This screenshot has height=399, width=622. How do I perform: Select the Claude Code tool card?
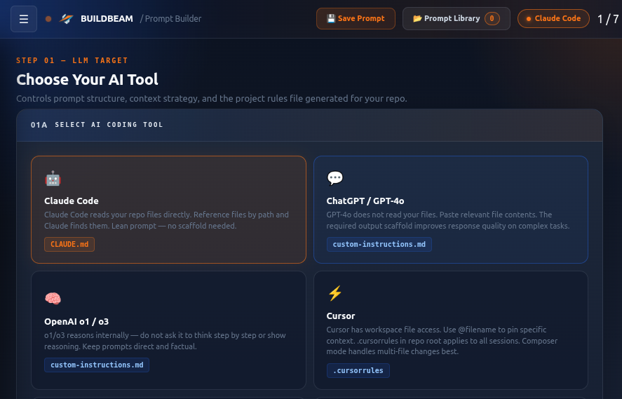point(168,210)
